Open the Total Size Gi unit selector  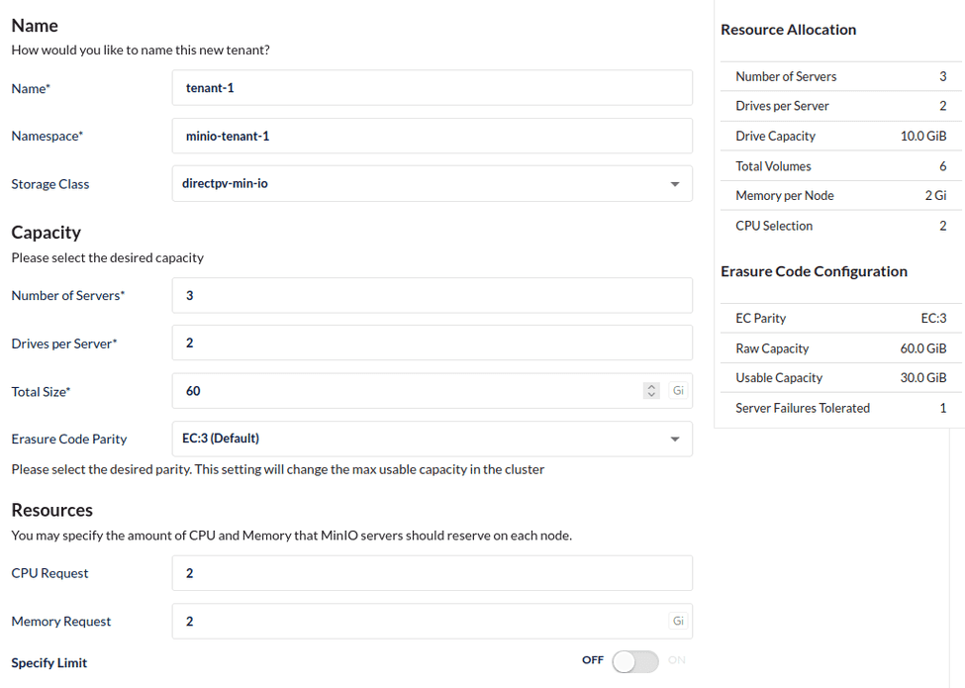pos(678,391)
